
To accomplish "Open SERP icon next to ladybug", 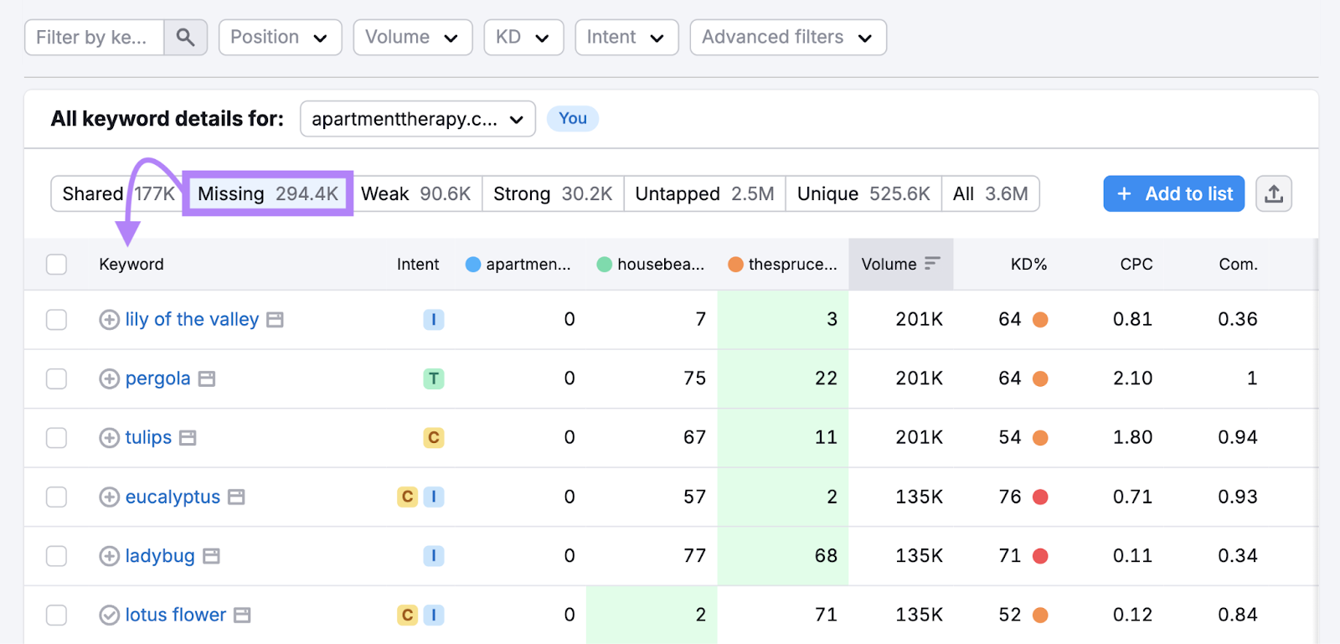I will (x=211, y=556).
